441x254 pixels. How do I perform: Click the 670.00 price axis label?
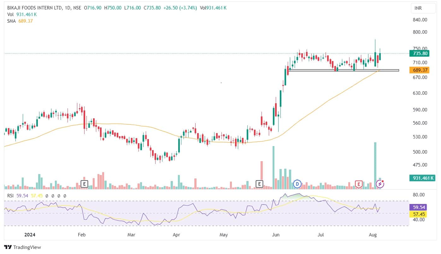click(x=420, y=77)
